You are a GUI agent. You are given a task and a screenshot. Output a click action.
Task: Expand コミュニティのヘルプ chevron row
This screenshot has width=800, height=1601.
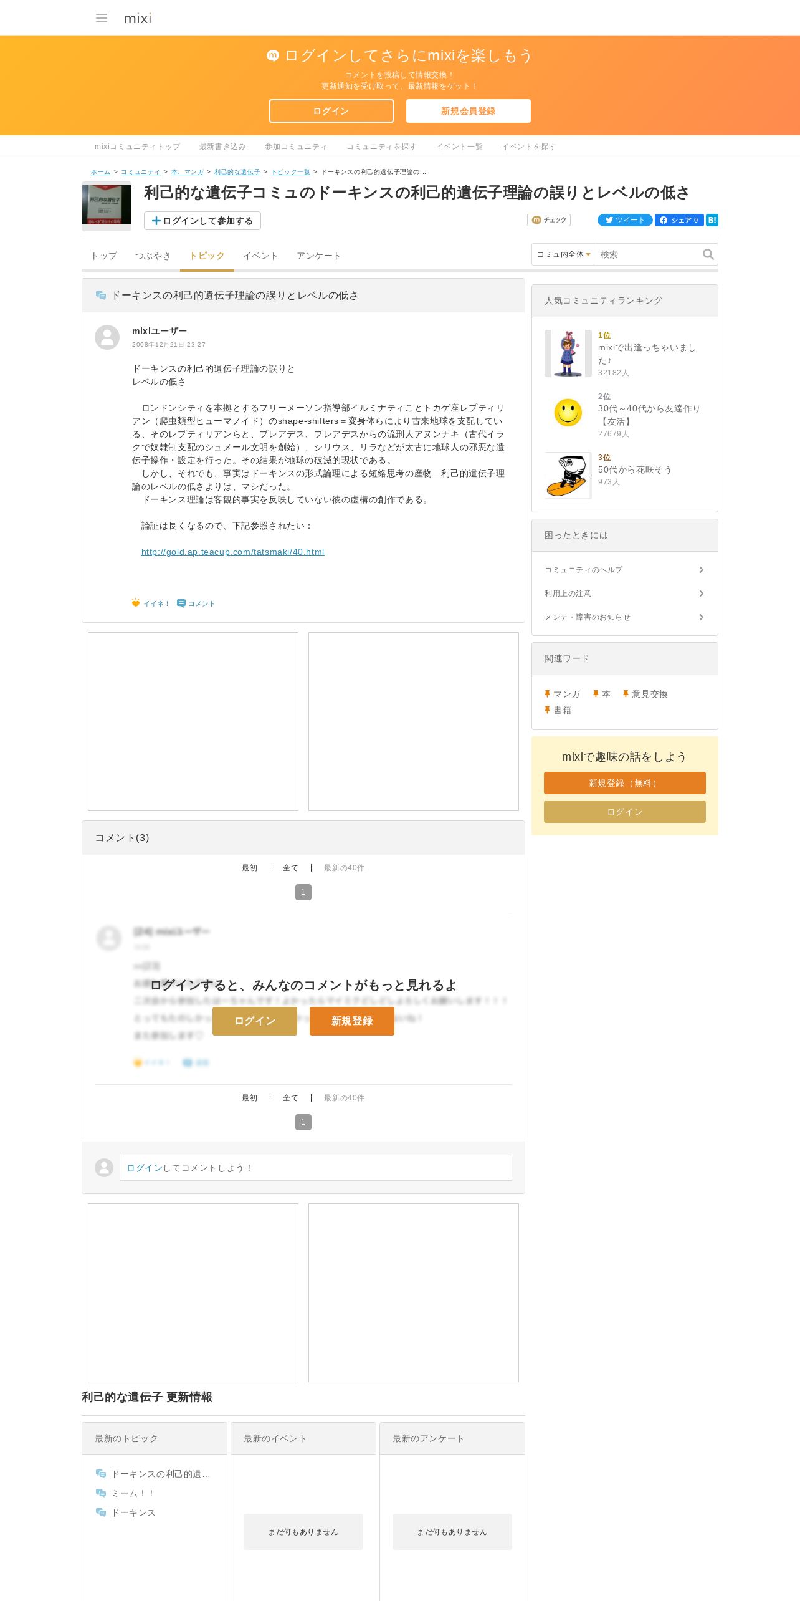[x=624, y=570]
